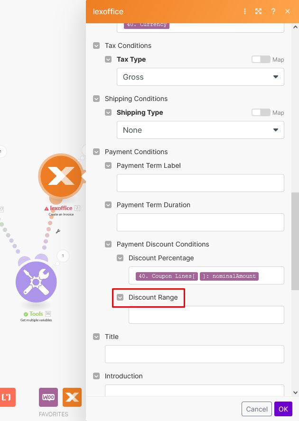
Task: Select the purple Tools module node
Action: 36,282
